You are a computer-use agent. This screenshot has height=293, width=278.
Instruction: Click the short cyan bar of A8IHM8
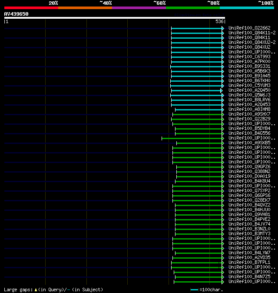tap(199, 110)
